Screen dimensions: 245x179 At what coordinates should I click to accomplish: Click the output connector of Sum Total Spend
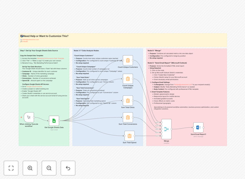(x=135, y=136)
